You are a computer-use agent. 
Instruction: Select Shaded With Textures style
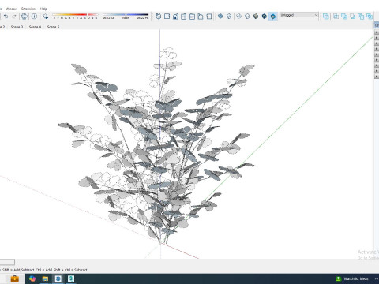point(265,17)
